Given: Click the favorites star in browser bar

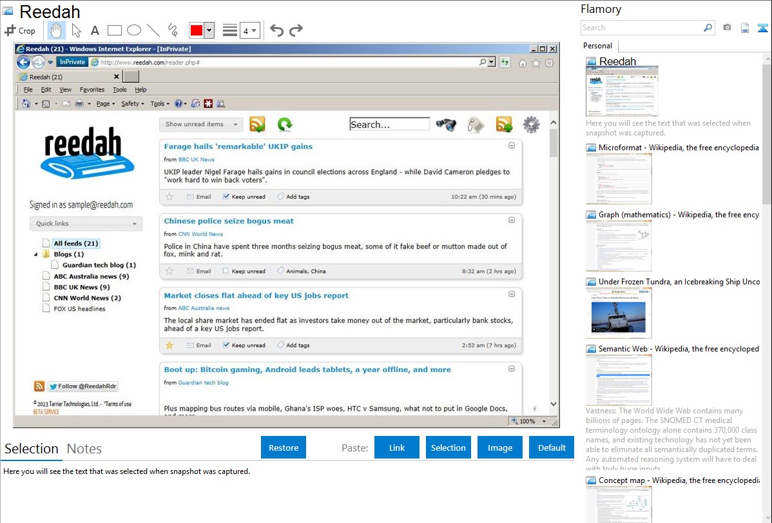Looking at the screenshot, I should [x=536, y=63].
